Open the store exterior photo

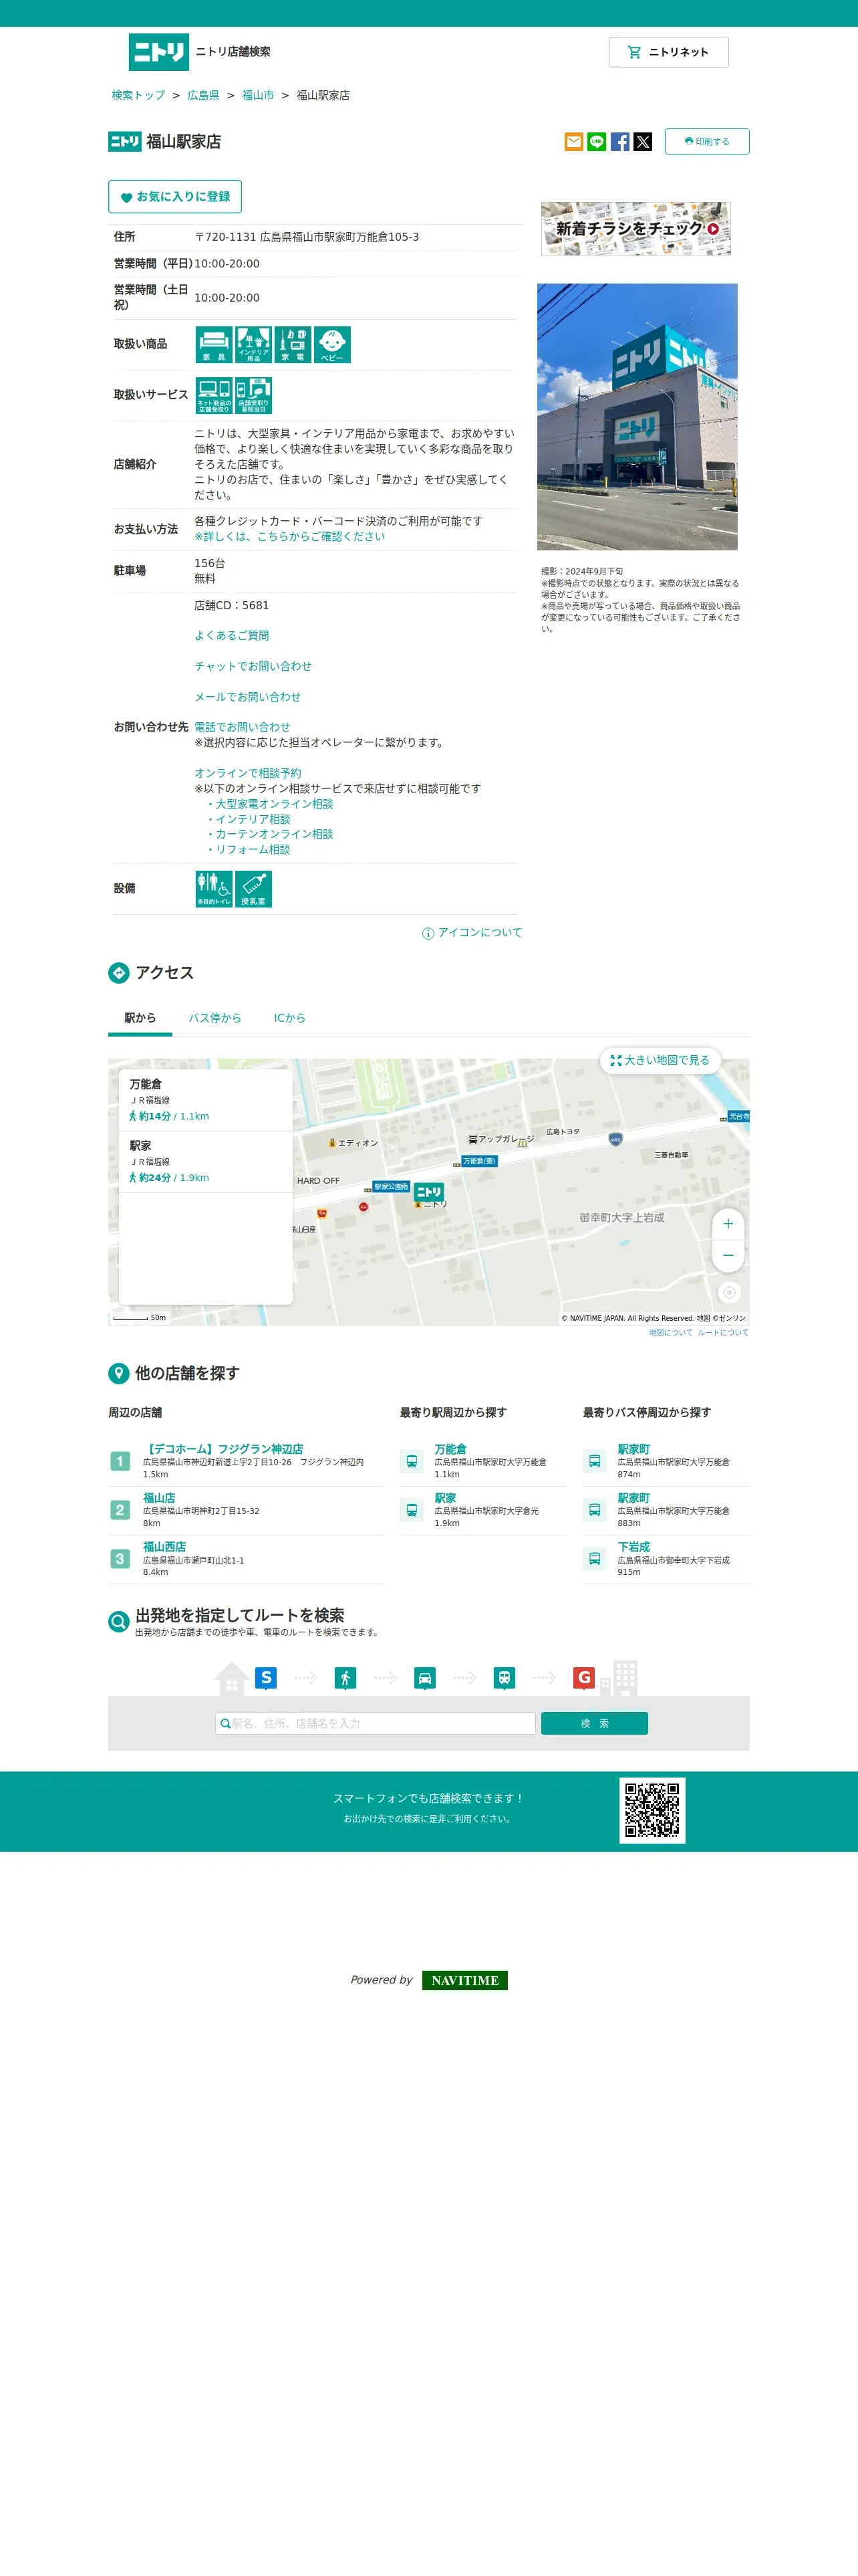click(637, 417)
